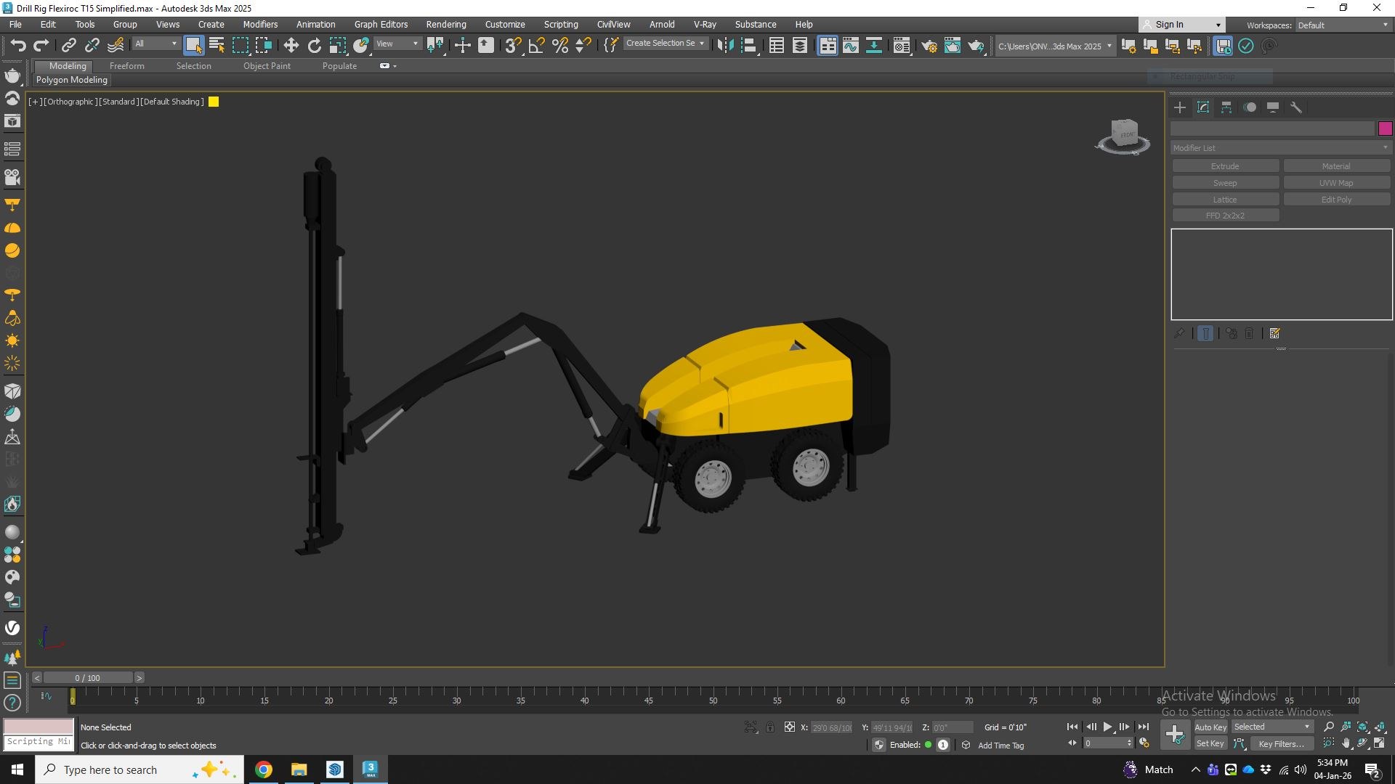Switch to Freeform ribbon tab

(x=127, y=66)
